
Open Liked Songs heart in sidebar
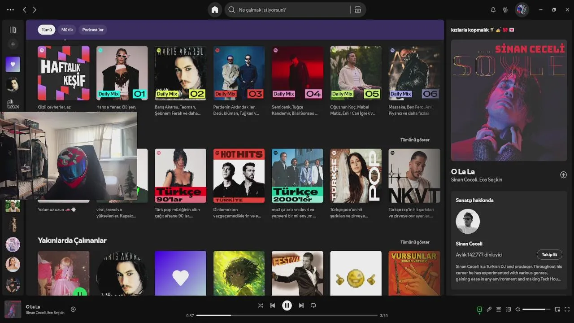(13, 64)
